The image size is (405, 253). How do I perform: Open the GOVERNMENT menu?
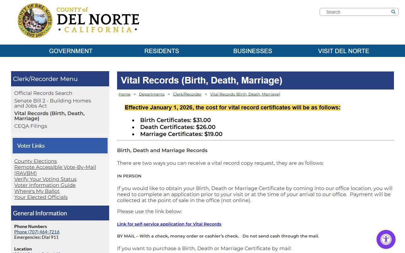point(71,51)
